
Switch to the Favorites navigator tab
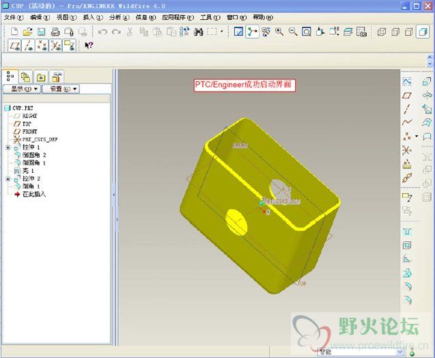[41, 77]
